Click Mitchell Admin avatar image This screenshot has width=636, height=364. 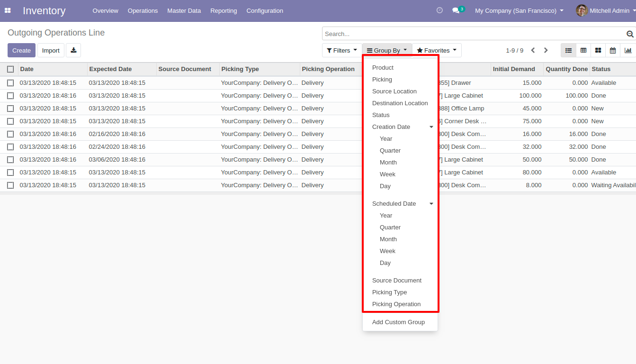(x=582, y=10)
